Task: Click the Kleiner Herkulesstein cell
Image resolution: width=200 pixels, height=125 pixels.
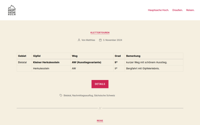Action: (51, 62)
